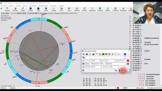This screenshot has width=162, height=91.
Task: Click the time field 13:10:24
Action: (108, 61)
